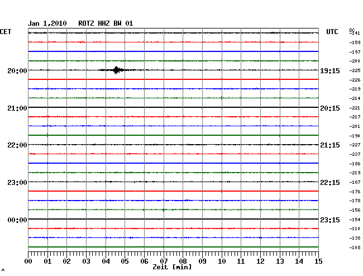Select DC offset value '-156'
This screenshot has width=363, height=276.
[355, 210]
